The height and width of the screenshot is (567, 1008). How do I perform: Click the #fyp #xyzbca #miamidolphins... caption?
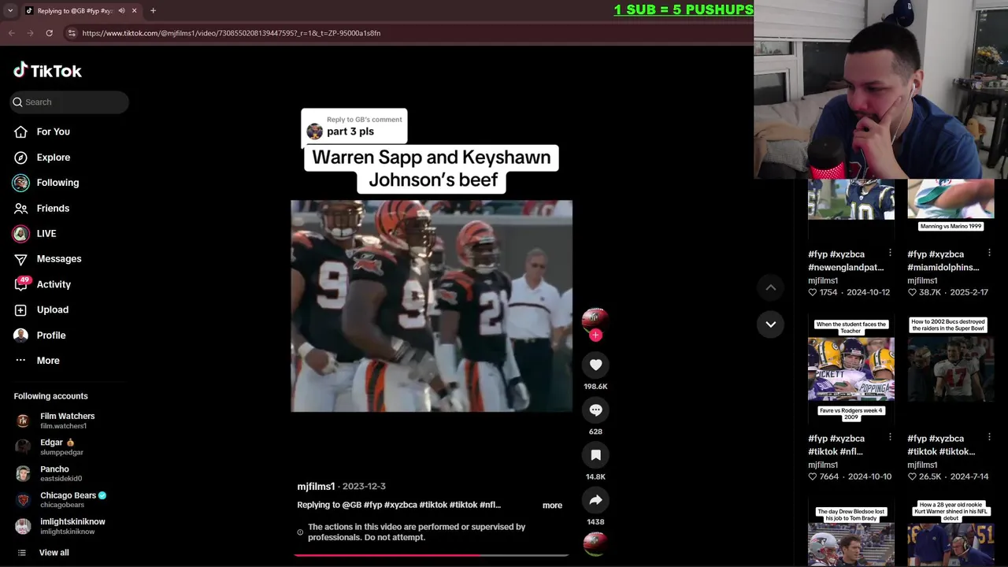[x=943, y=261]
